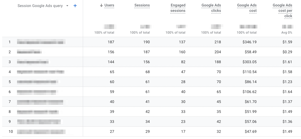Select row 5 with 60 users
301x139 pixels.
tap(152, 82)
